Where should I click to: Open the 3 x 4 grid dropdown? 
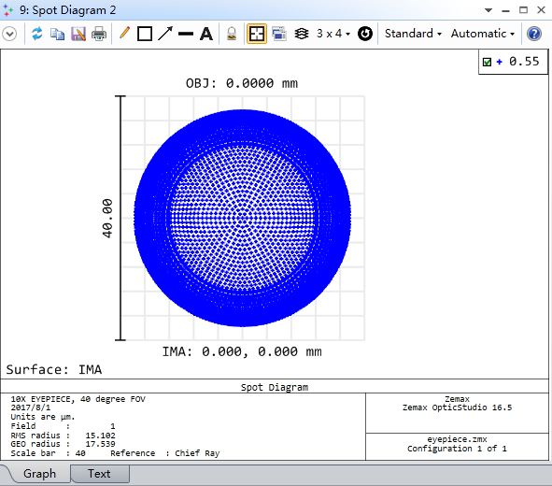pyautogui.click(x=333, y=34)
